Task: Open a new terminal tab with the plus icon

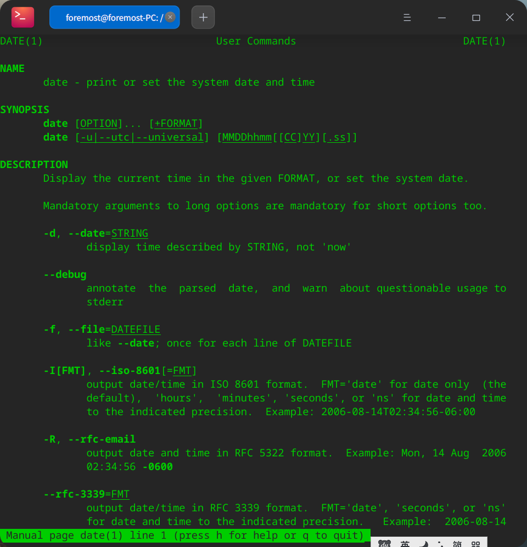Action: click(x=203, y=17)
